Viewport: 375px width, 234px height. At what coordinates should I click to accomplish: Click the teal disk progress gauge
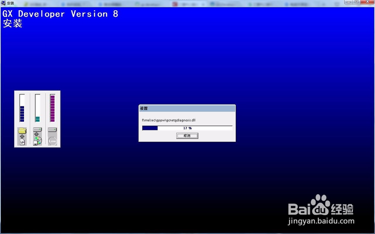[37, 108]
